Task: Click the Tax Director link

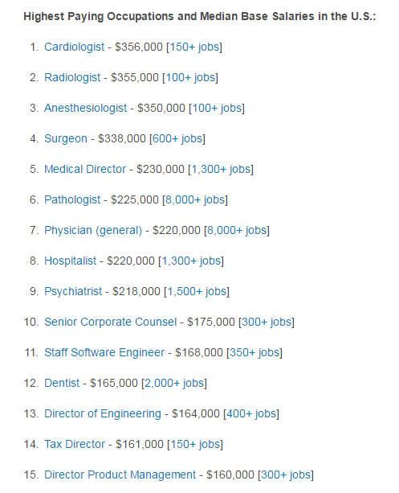Action: pos(75,444)
